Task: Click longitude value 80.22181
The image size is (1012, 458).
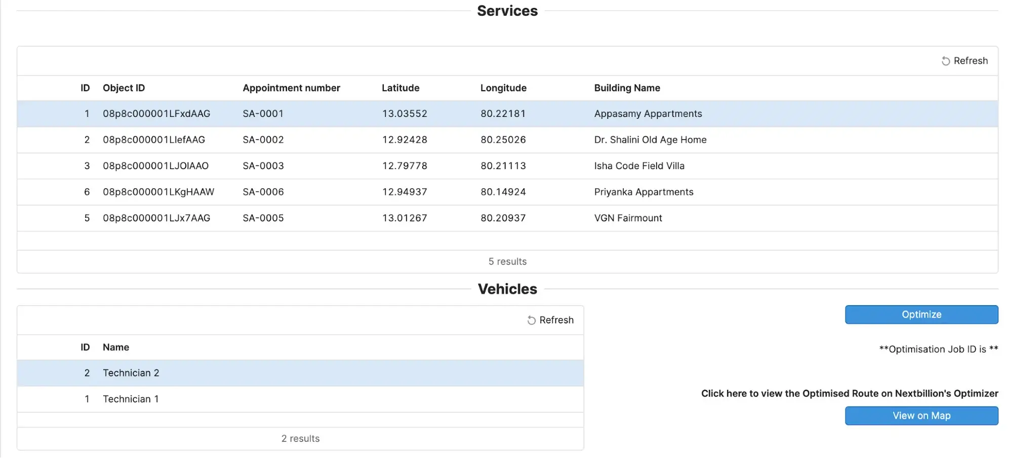Action: 503,114
